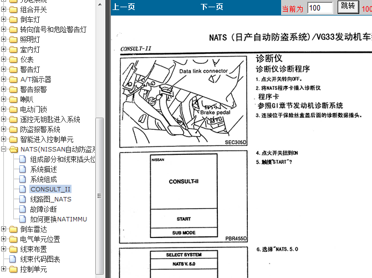
Task: Open the 如何更换NATIMMU tree item
Action: 58,219
